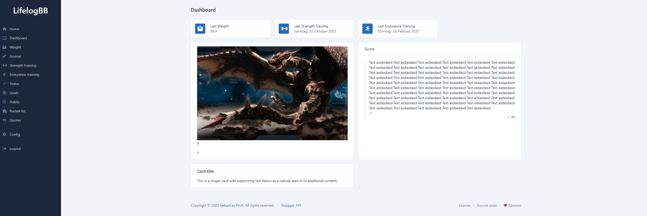Follow the Sebastian Pech link
647x216 pixels.
tap(232, 205)
